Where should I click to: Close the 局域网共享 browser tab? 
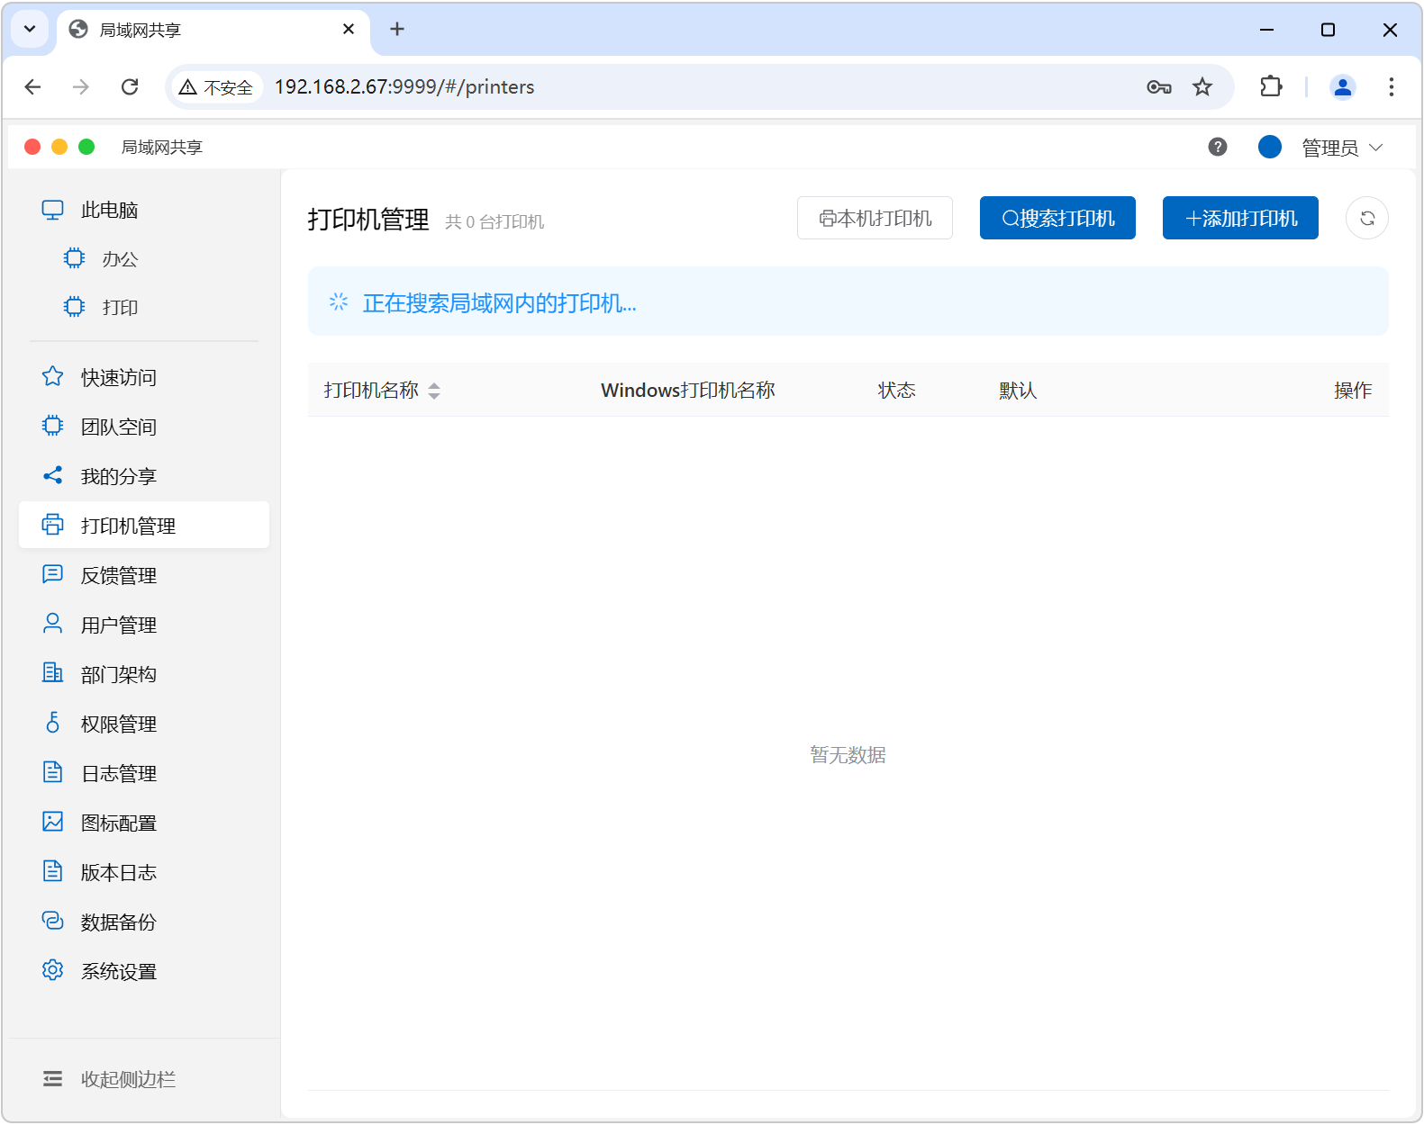(349, 30)
